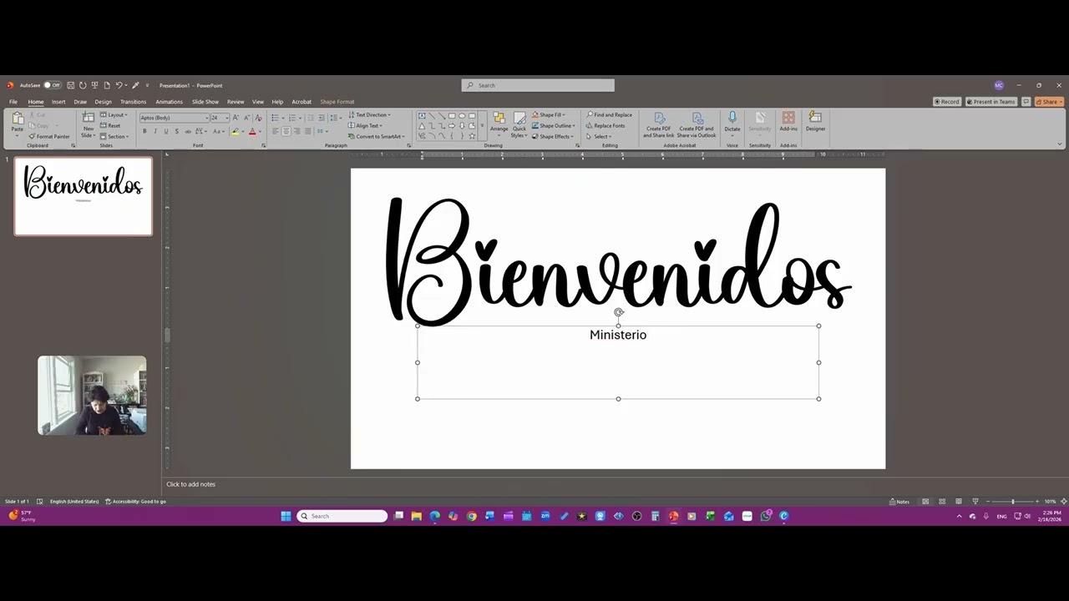Decrease font size with the smaller A icon

coord(246,118)
